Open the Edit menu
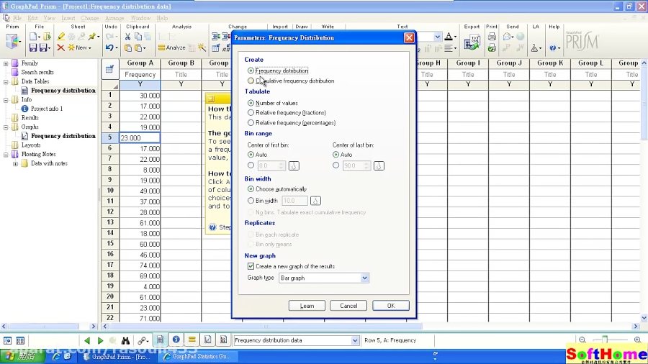This screenshot has height=364, width=648. tap(32, 18)
